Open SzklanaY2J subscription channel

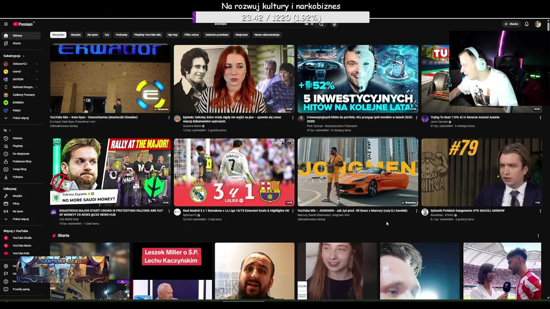click(21, 64)
